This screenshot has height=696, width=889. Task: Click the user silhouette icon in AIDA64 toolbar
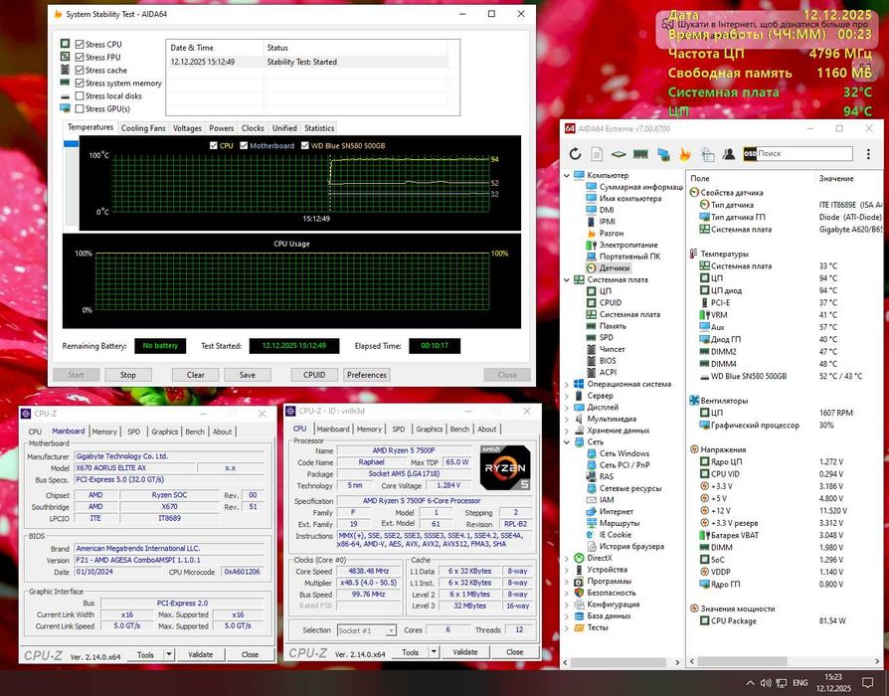(729, 153)
